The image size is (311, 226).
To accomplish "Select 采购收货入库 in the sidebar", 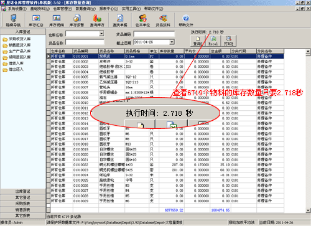I will [19, 39].
